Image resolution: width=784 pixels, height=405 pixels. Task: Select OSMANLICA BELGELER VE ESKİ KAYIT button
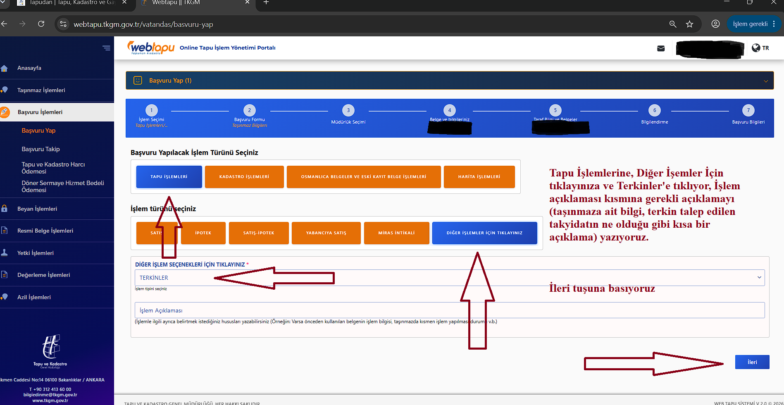tap(364, 177)
